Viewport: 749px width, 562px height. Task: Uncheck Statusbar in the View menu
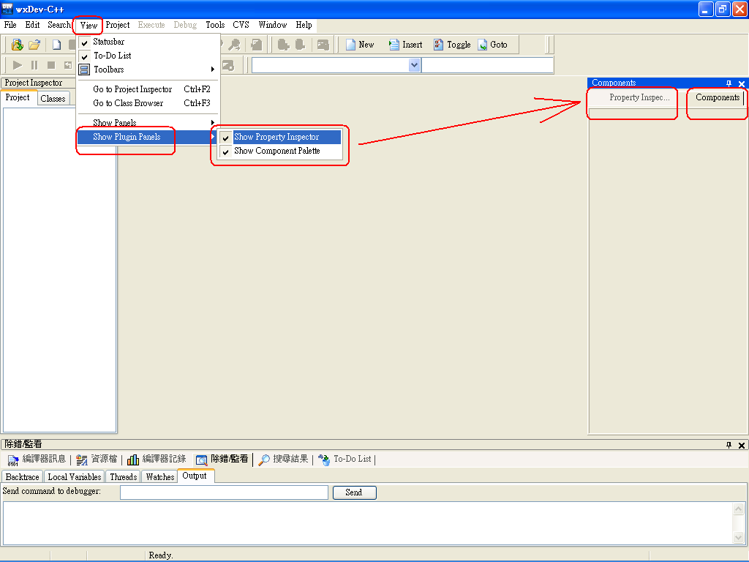tap(148, 42)
